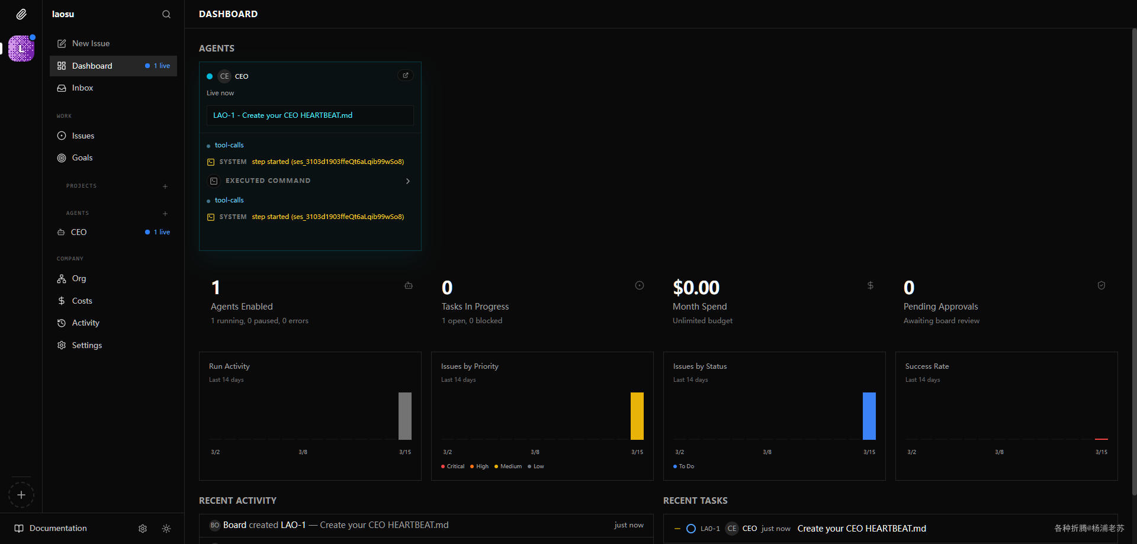This screenshot has height=544, width=1137.
Task: Click the Settings gear icon in sidebar
Action: (62, 345)
